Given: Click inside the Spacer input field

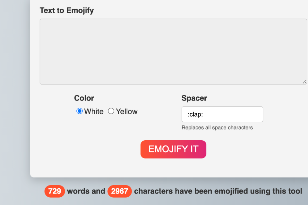Looking at the screenshot, I should pos(222,114).
